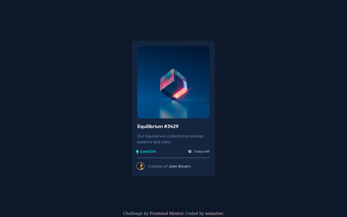Image resolution: width=347 pixels, height=217 pixels.
Task: Open the Equilibrium #3429 title link
Action: [158, 126]
